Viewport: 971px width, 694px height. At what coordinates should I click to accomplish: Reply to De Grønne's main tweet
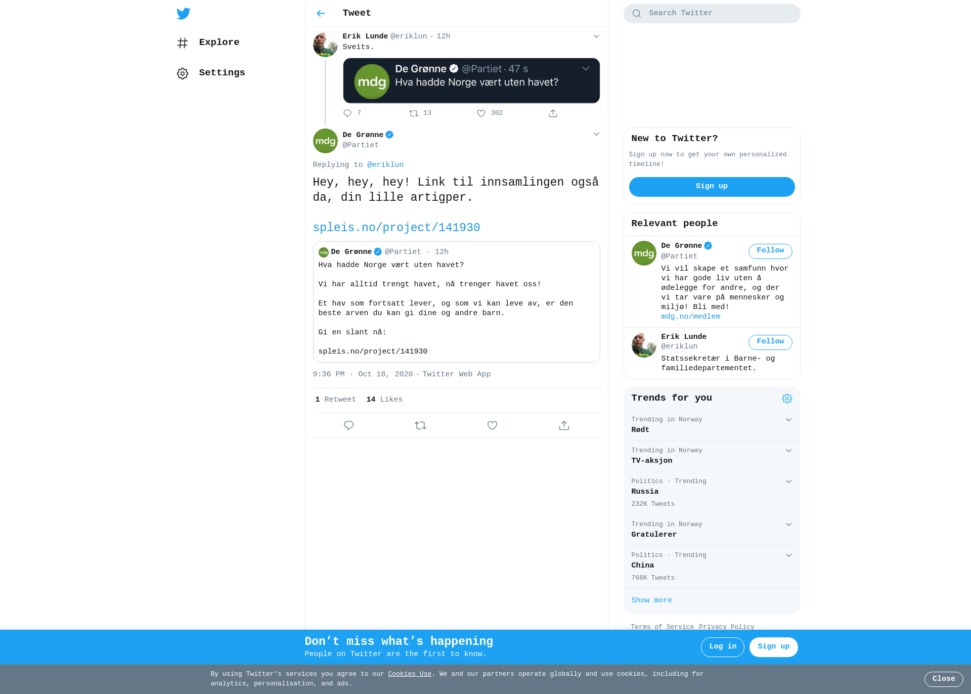348,425
